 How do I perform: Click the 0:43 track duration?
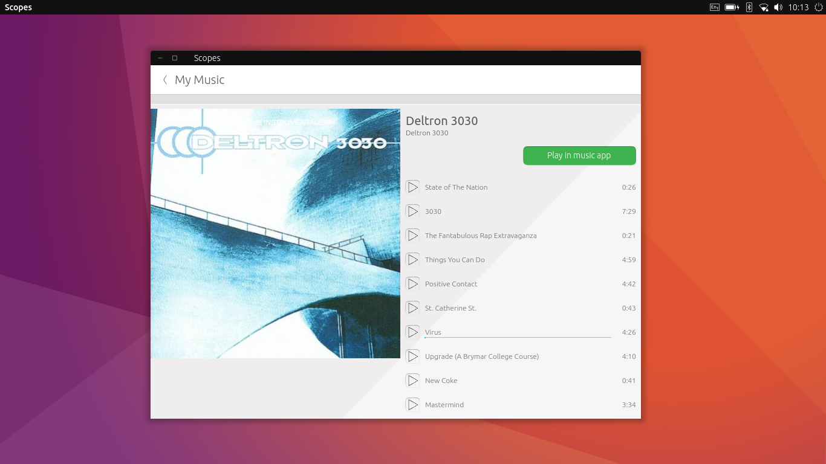point(629,308)
